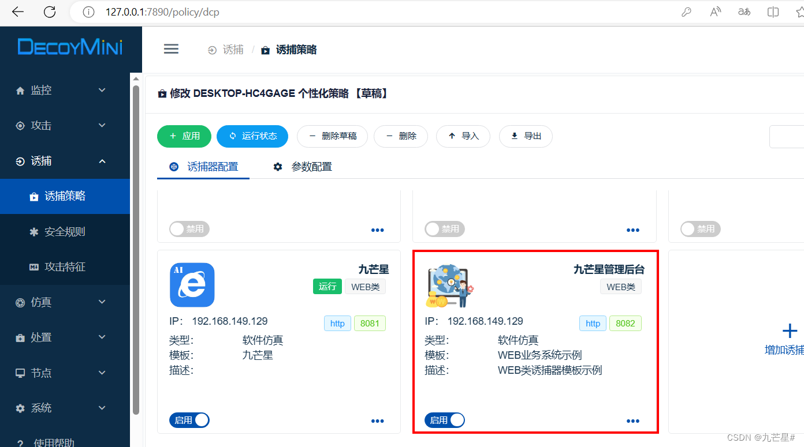Enable the first 禁用 toggle switch
This screenshot has height=447, width=804.
189,229
